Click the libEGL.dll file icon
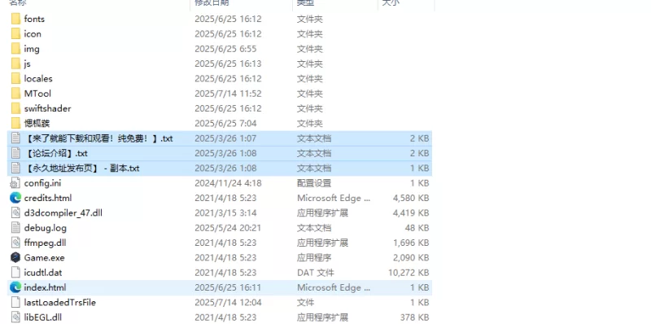The image size is (651, 324). pos(15,317)
